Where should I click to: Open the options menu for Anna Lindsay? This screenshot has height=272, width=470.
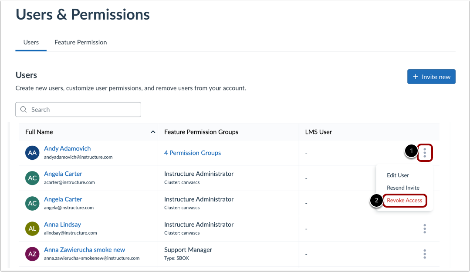(x=425, y=228)
